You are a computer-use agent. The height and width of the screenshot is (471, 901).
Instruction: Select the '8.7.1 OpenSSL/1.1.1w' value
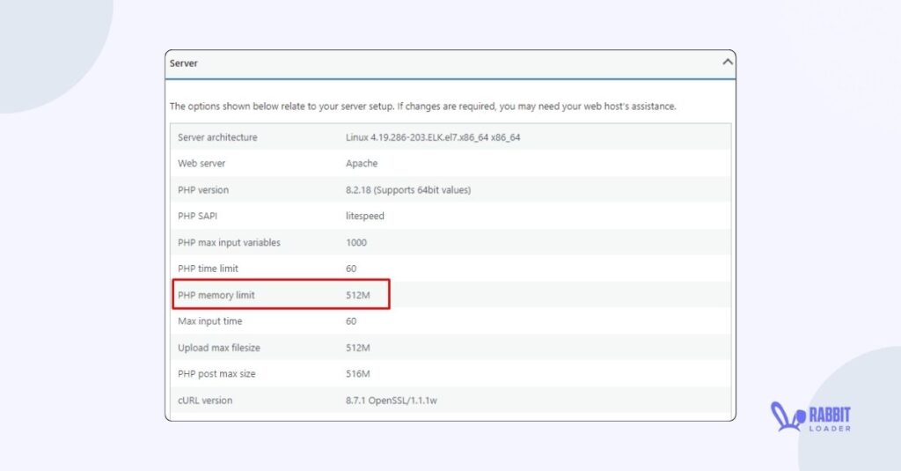click(392, 401)
